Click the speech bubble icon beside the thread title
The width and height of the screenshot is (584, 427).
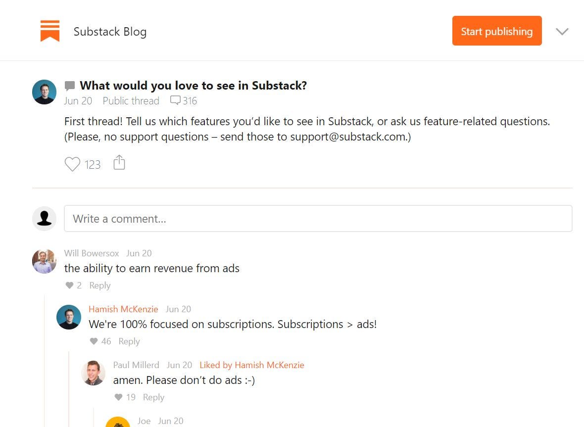[70, 85]
